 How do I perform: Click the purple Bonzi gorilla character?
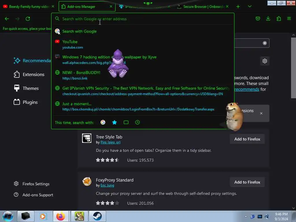coord(118,63)
